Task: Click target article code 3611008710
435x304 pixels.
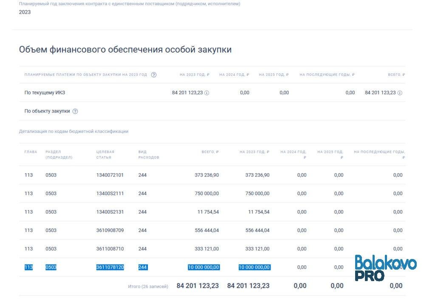Action: click(x=110, y=249)
